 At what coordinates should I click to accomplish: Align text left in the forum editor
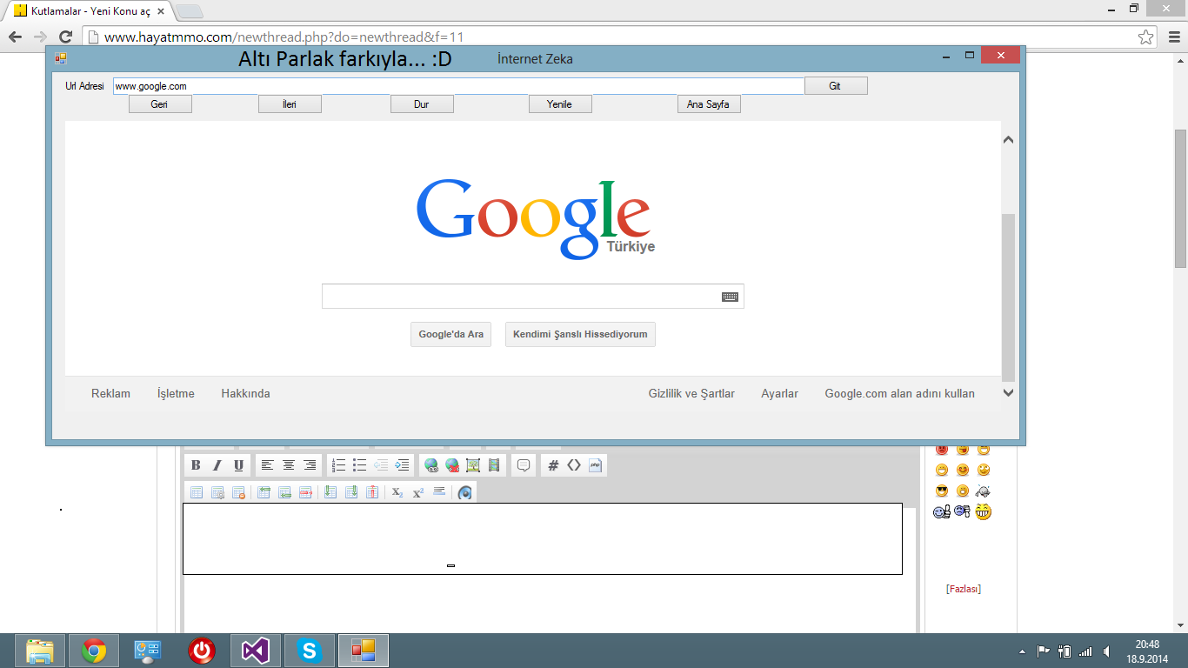[x=268, y=465]
